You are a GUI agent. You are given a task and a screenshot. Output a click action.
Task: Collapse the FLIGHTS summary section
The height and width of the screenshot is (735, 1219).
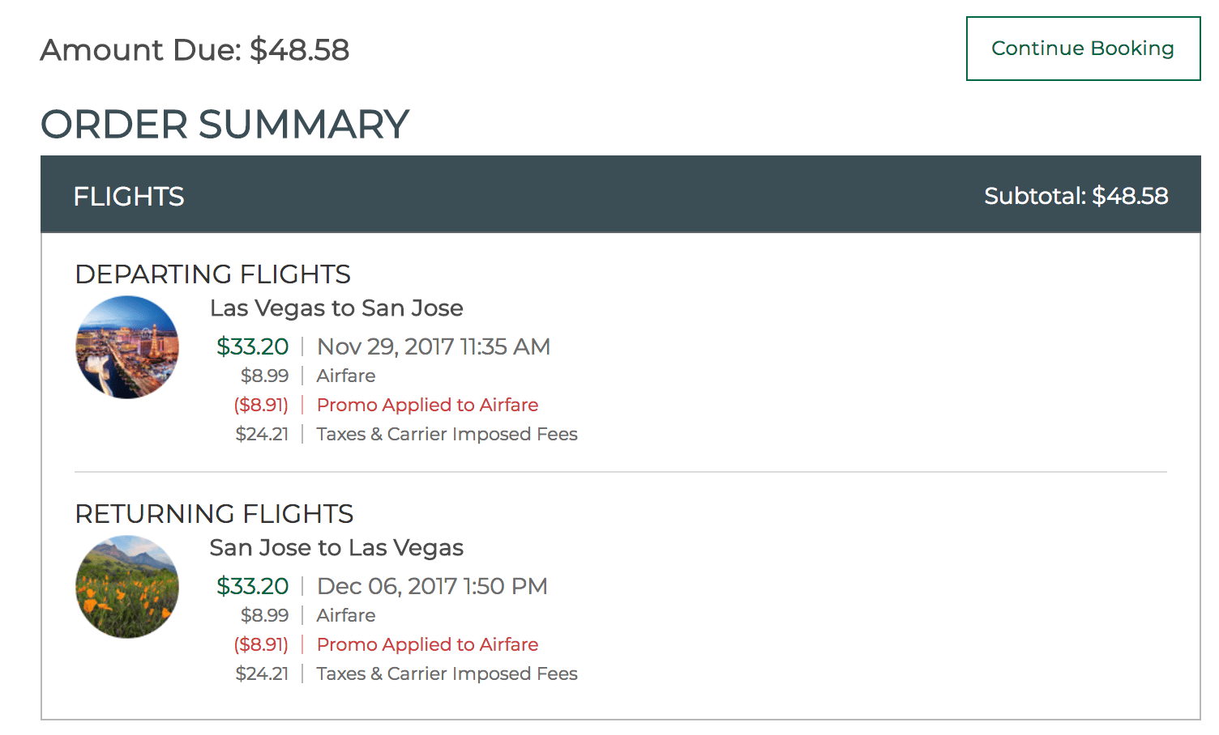pos(128,195)
